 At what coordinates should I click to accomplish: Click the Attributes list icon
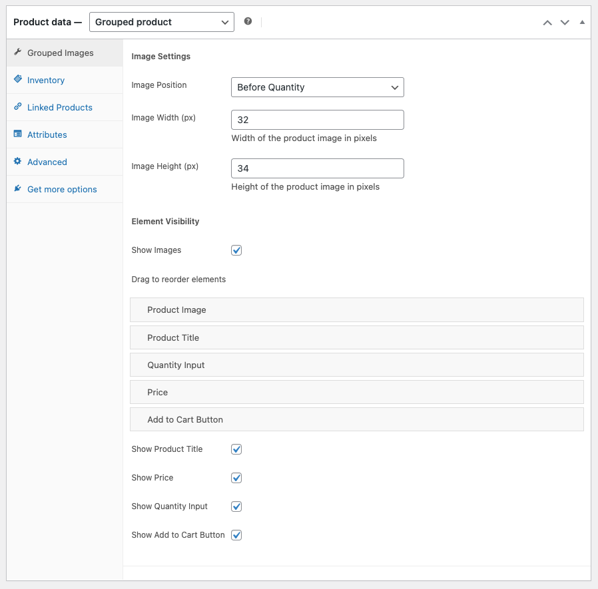[18, 134]
